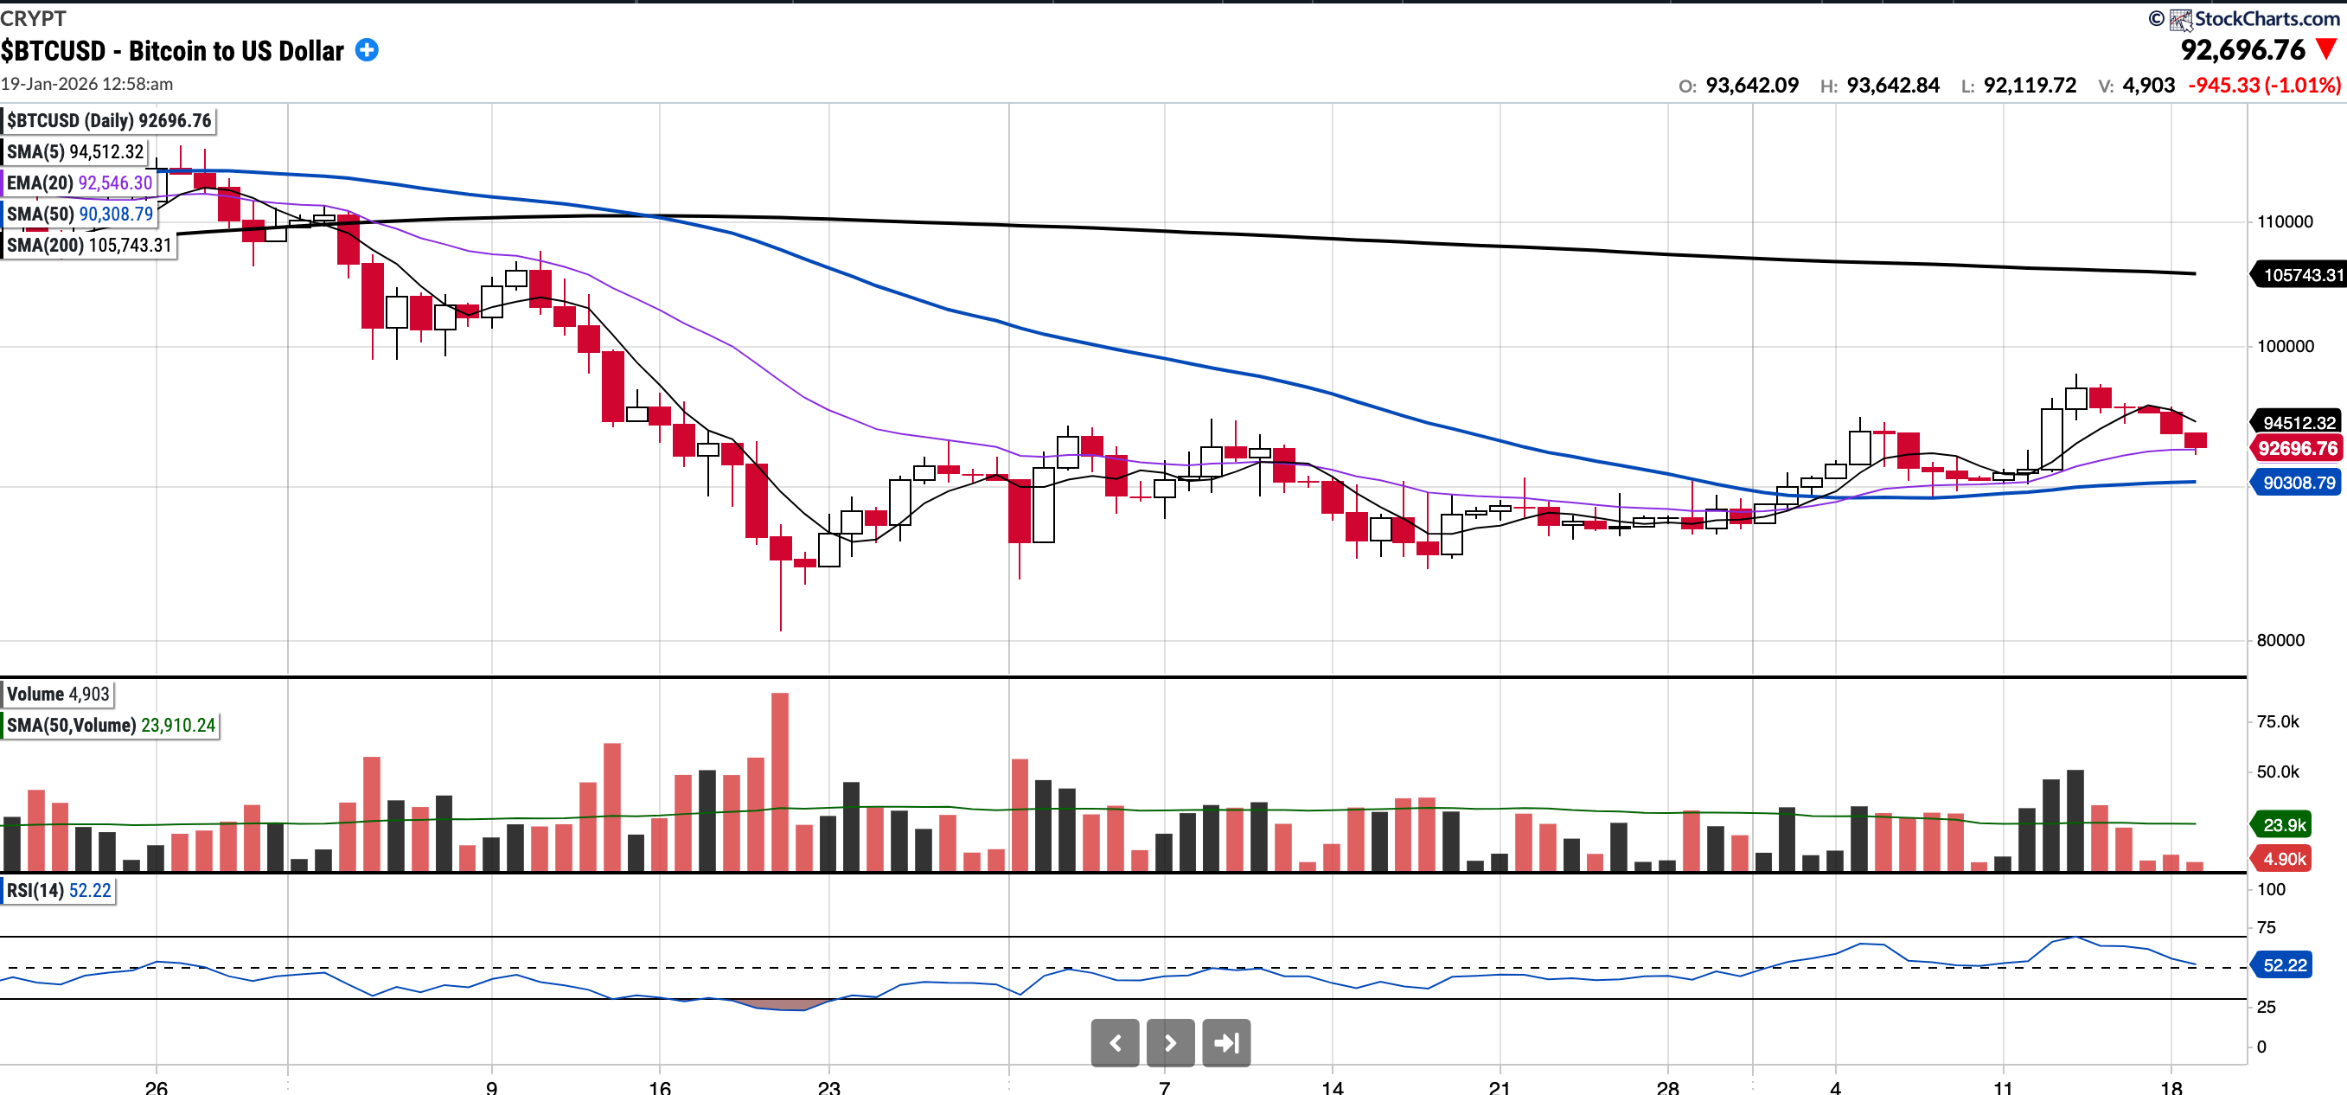2347x1095 pixels.
Task: Click the SMA(50,Volume) legend label
Action: 112,725
